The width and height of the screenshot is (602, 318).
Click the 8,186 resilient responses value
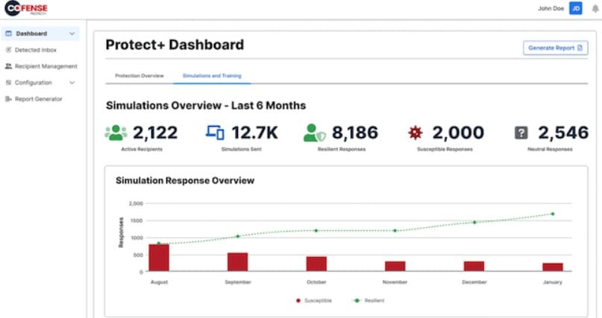(355, 133)
